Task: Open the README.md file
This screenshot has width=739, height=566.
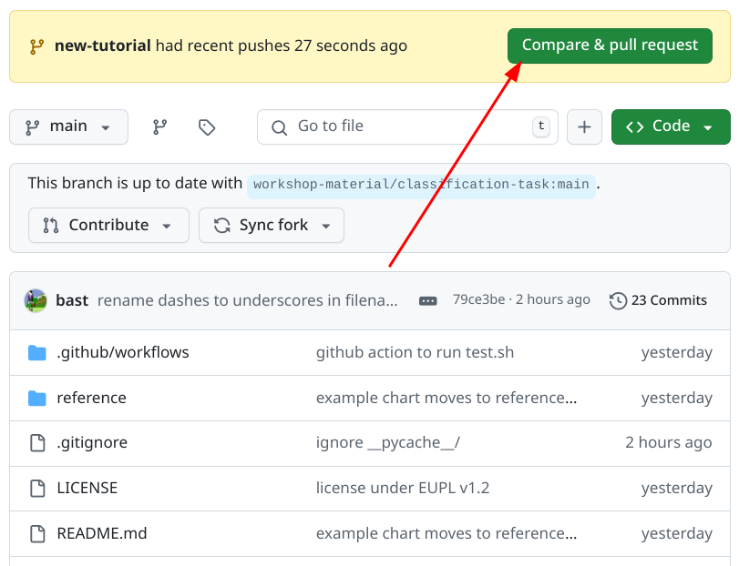Action: pyautogui.click(x=101, y=534)
